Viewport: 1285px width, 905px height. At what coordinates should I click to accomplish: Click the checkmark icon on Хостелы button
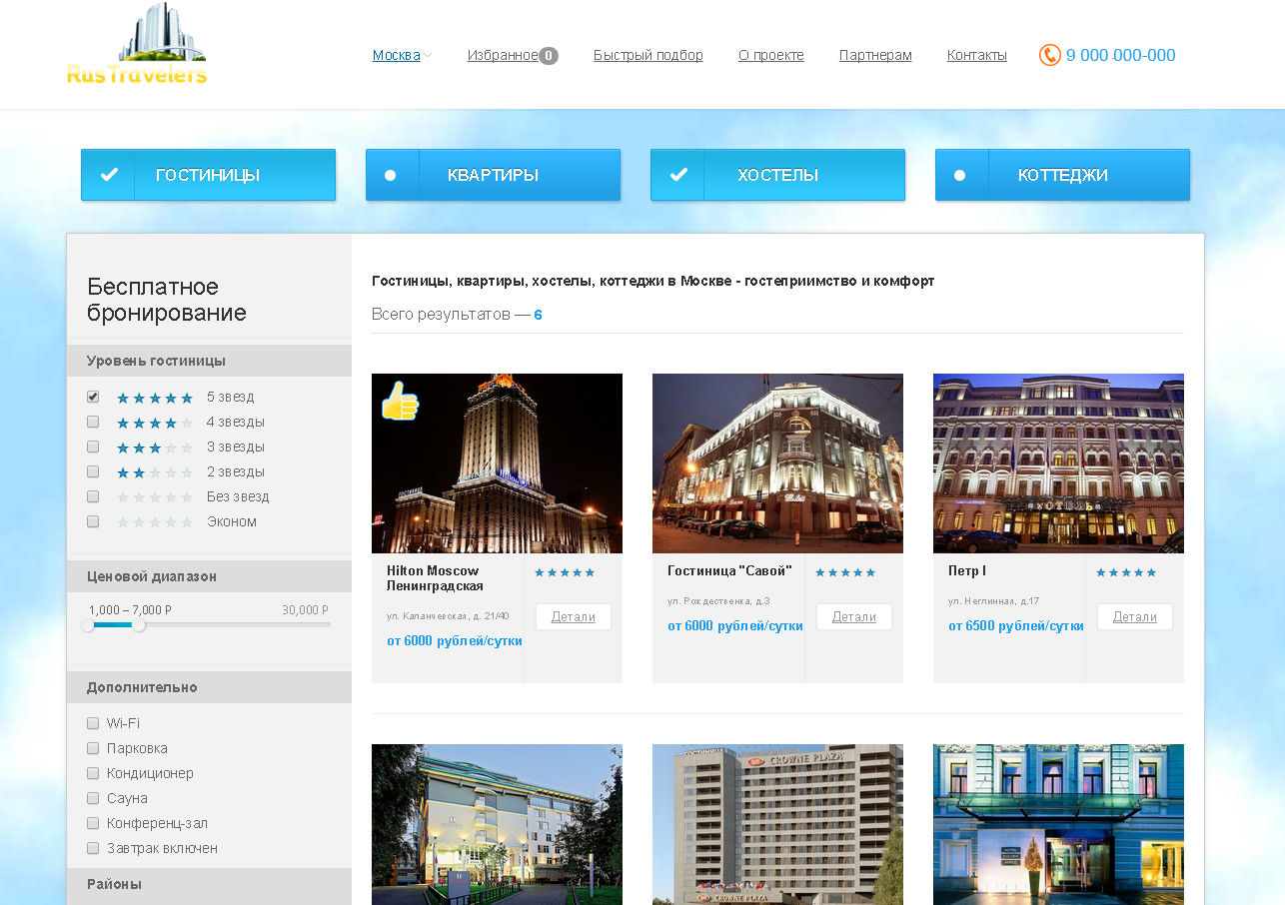point(678,175)
